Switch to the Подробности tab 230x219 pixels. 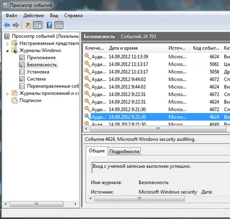125,152
